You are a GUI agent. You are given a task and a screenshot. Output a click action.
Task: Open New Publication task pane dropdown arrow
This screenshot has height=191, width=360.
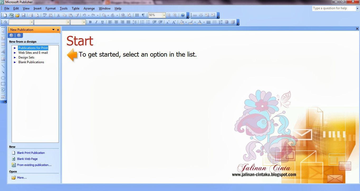coord(54,30)
